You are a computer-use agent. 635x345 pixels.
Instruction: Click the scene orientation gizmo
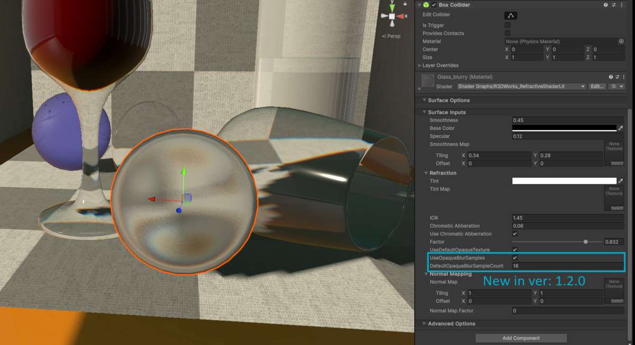coord(392,16)
